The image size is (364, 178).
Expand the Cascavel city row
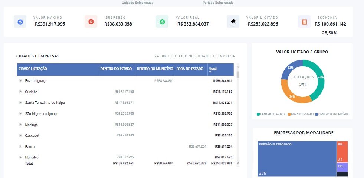(x=20, y=135)
